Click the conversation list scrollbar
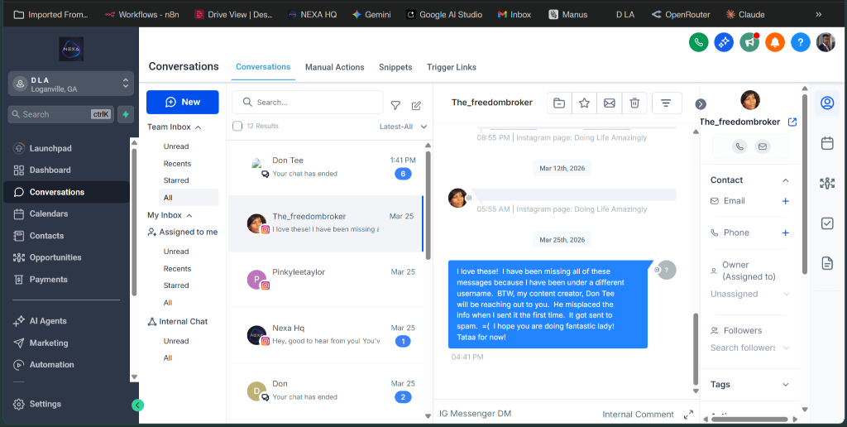This screenshot has height=427, width=847. 428,205
